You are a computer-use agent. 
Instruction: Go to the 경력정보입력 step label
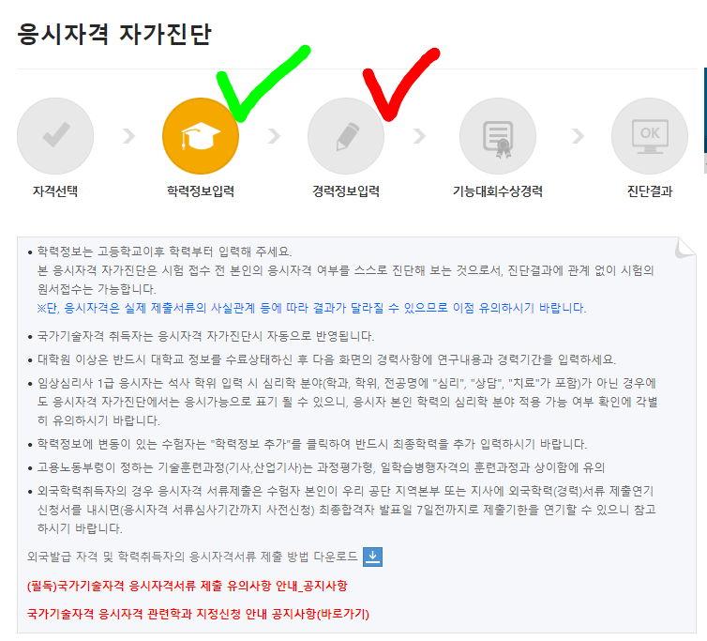click(346, 191)
